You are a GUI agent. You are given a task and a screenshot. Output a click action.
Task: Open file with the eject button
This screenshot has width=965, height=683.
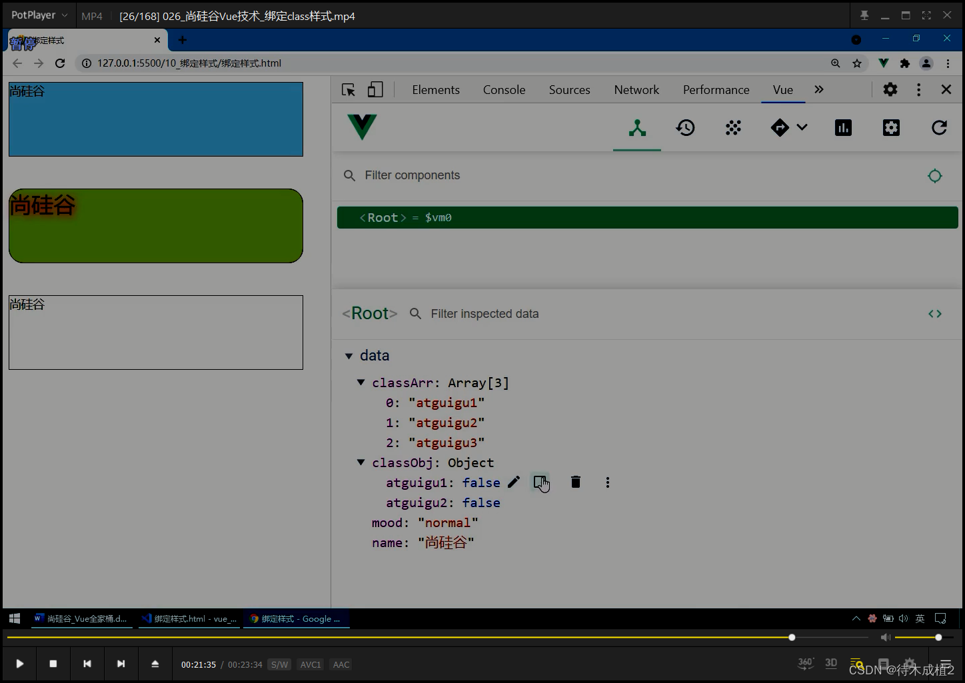coord(155,664)
